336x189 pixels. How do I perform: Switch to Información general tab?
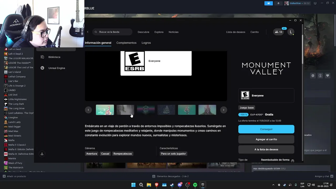(x=98, y=43)
